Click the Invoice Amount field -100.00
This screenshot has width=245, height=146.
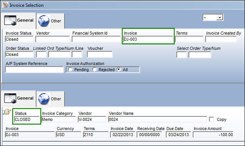click(x=213, y=135)
